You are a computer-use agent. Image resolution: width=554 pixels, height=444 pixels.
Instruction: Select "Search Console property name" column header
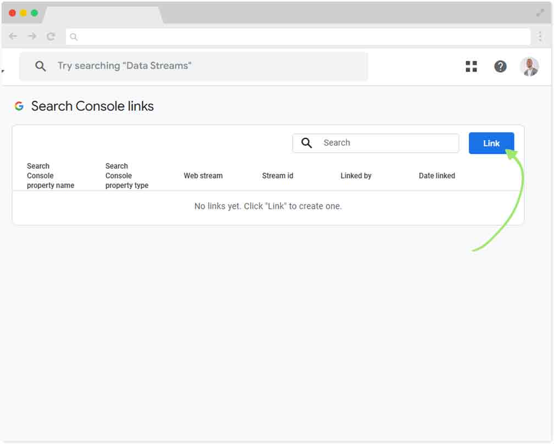[x=51, y=175]
